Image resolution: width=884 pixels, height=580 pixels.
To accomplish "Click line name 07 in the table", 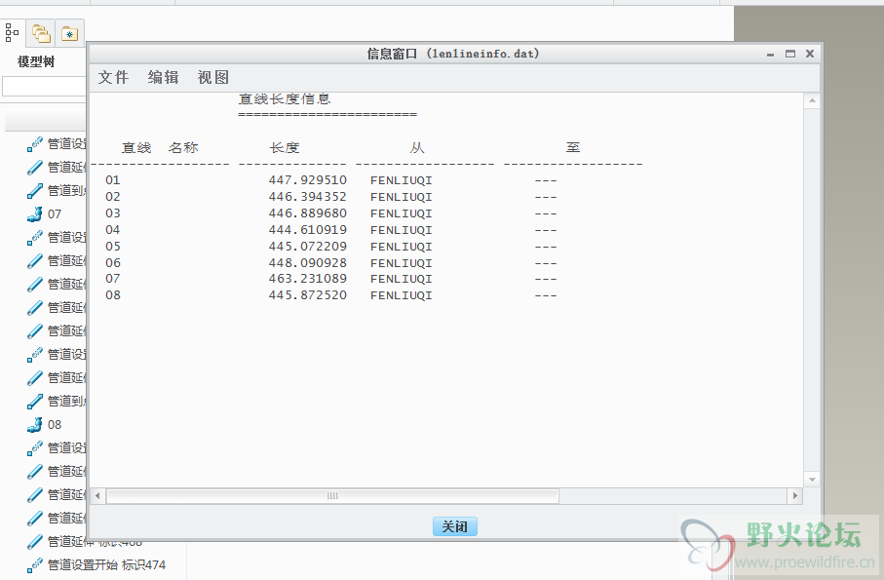I will tap(113, 279).
